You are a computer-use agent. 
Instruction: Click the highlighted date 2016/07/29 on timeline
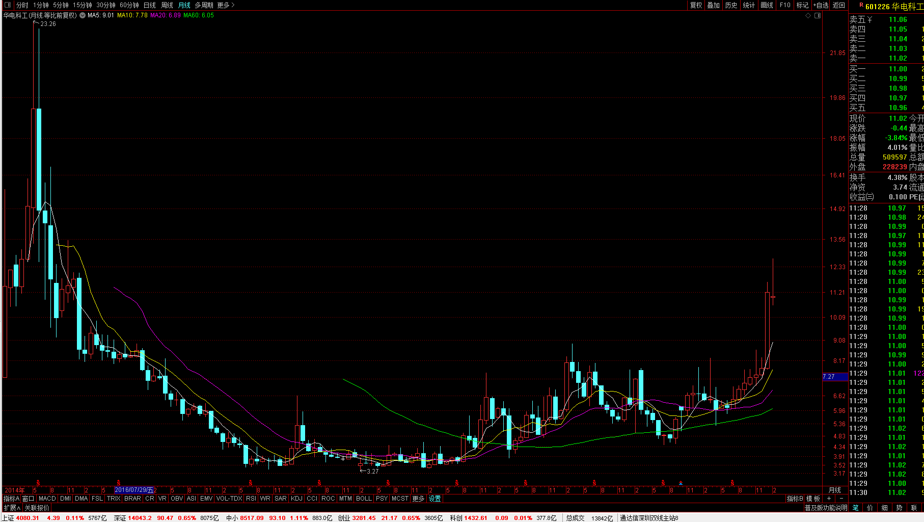point(134,490)
